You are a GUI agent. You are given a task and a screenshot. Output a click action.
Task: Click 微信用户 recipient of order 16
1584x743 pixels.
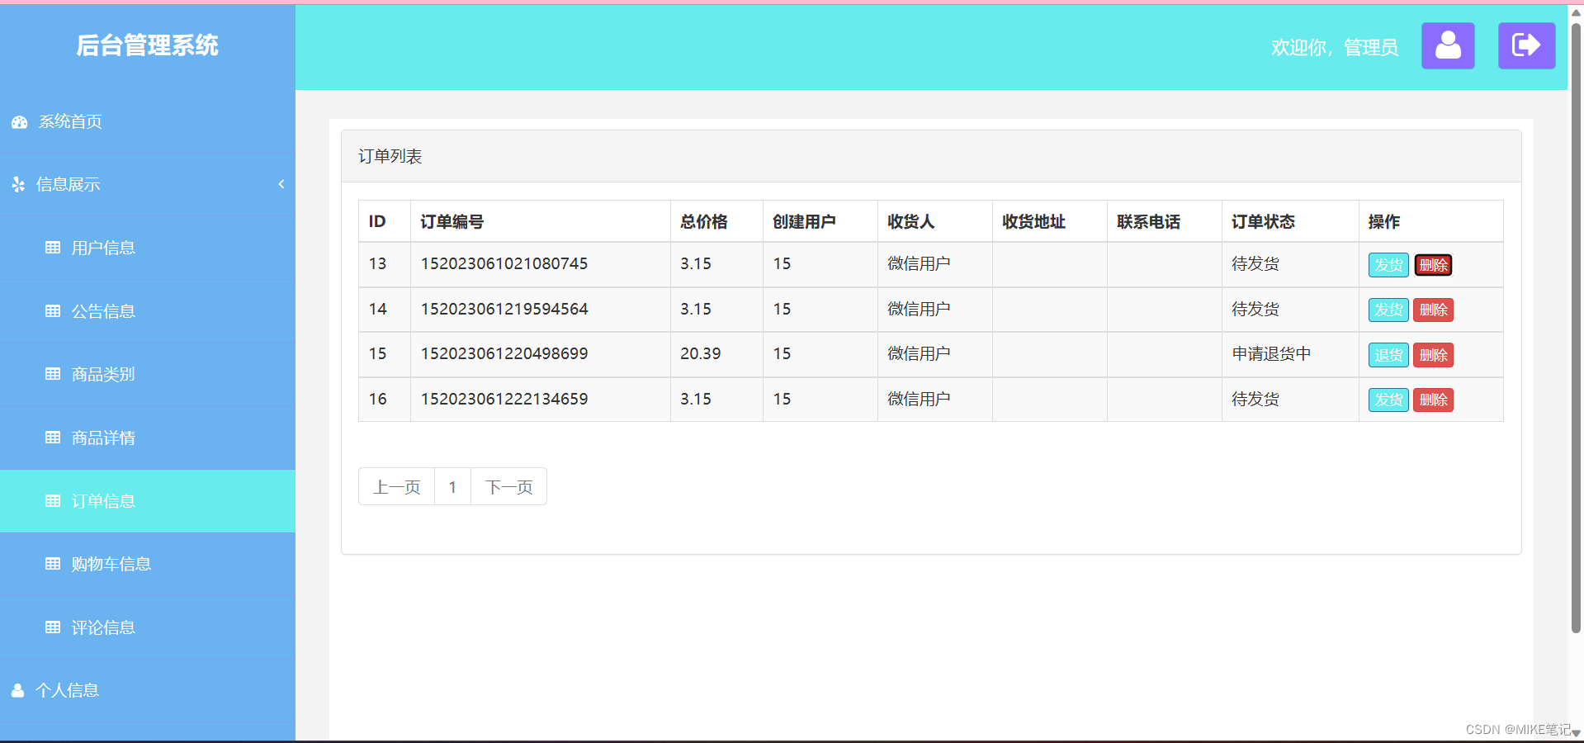click(x=919, y=400)
